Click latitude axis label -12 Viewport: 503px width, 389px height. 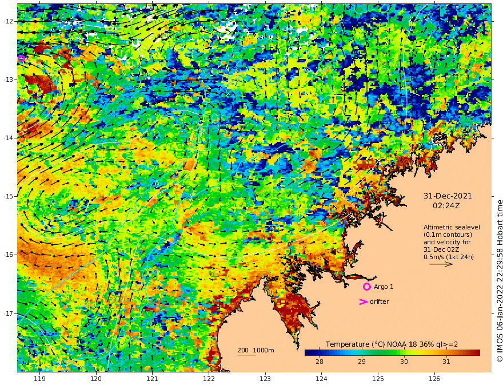tap(9, 21)
